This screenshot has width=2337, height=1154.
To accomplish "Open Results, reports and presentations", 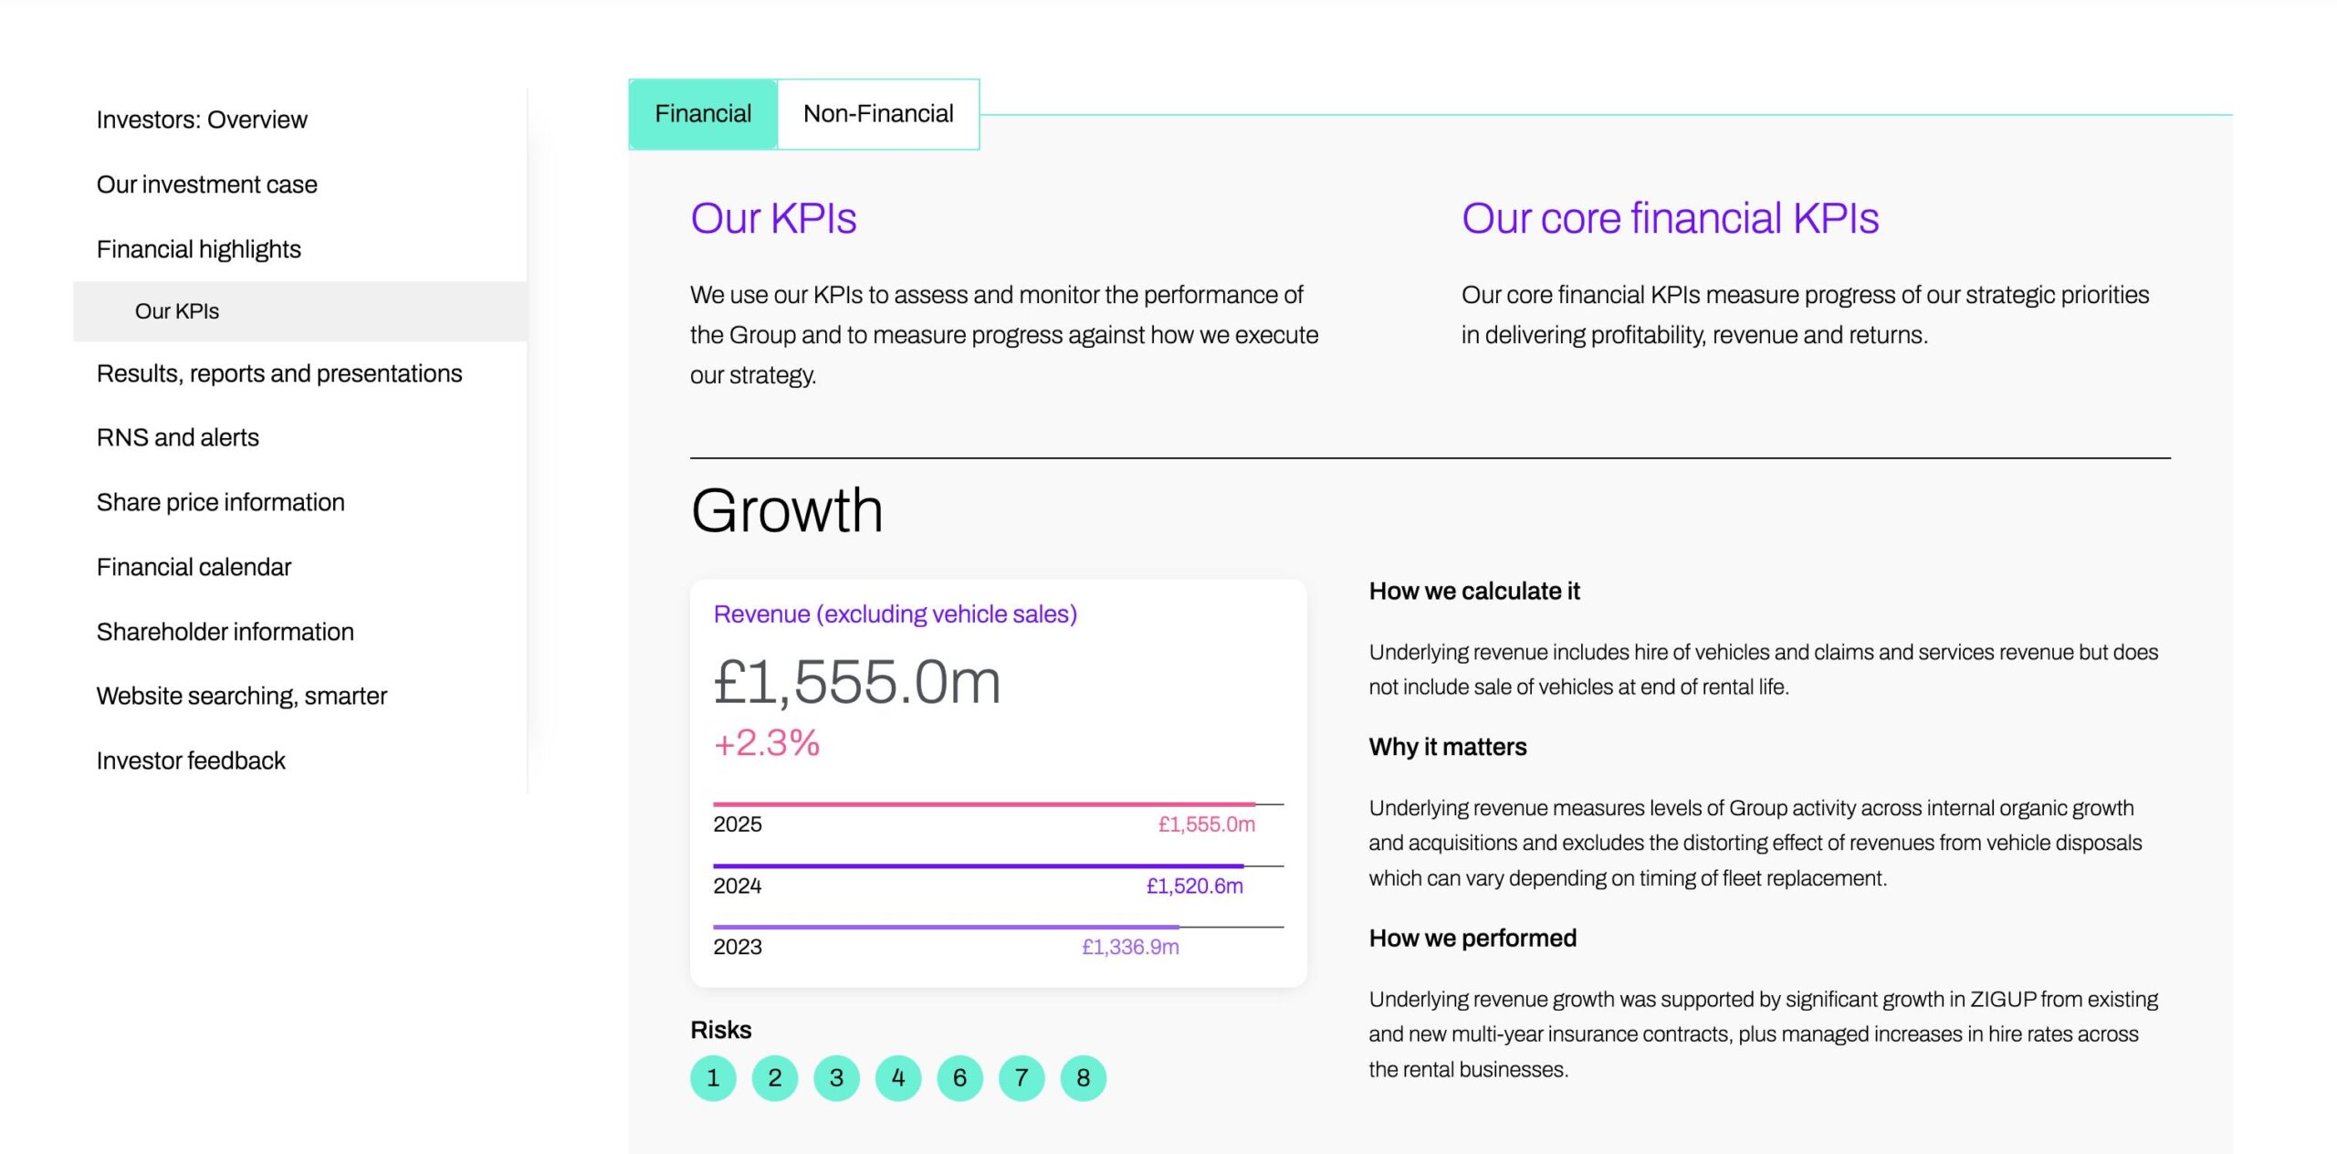I will click(279, 373).
